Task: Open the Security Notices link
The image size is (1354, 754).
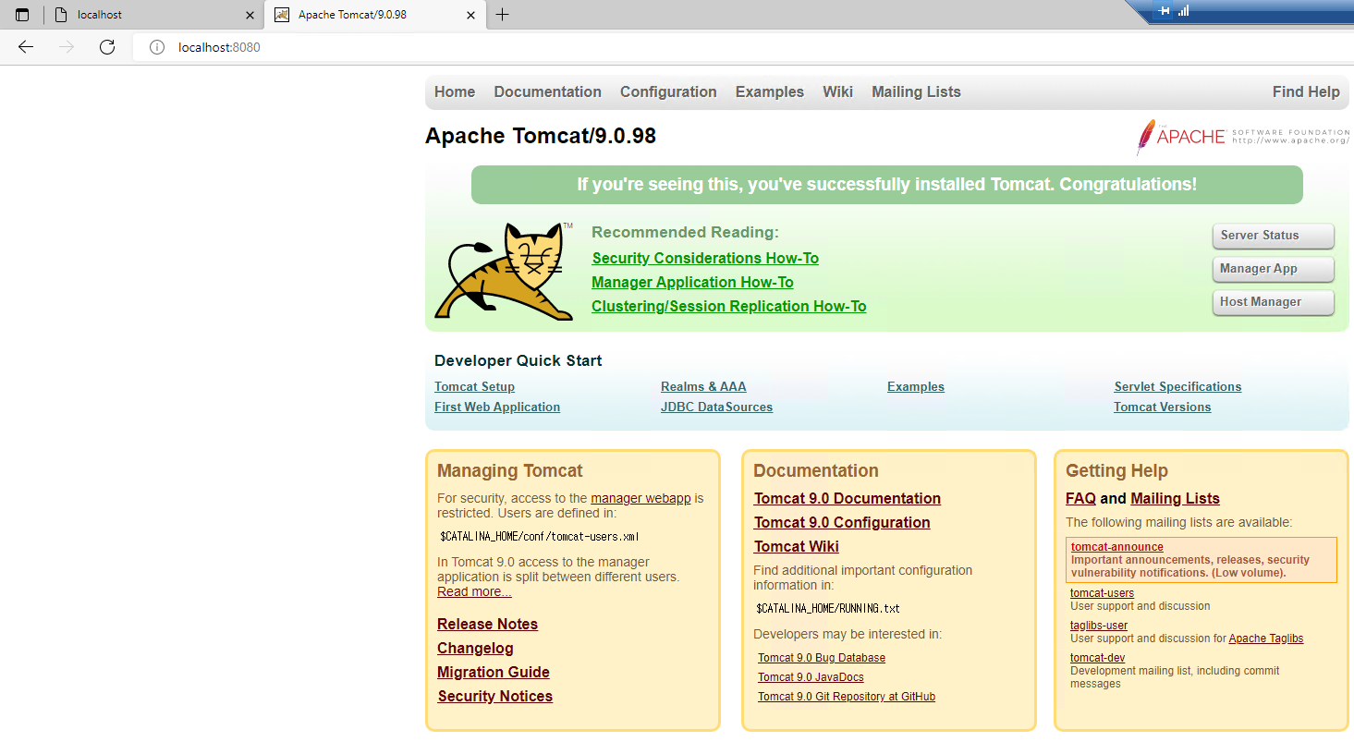Action: [x=494, y=697]
